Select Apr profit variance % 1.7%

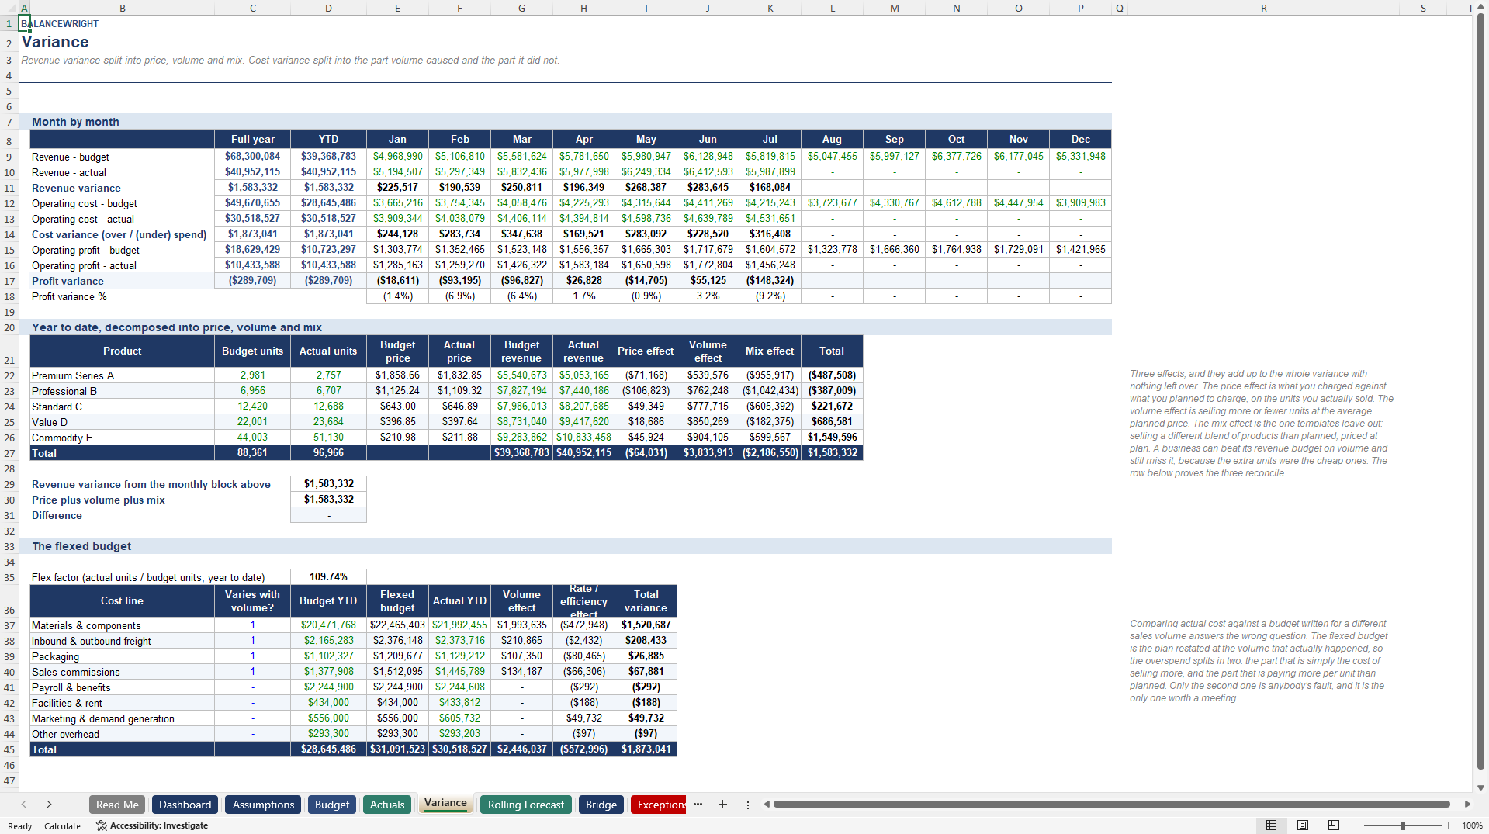(583, 296)
